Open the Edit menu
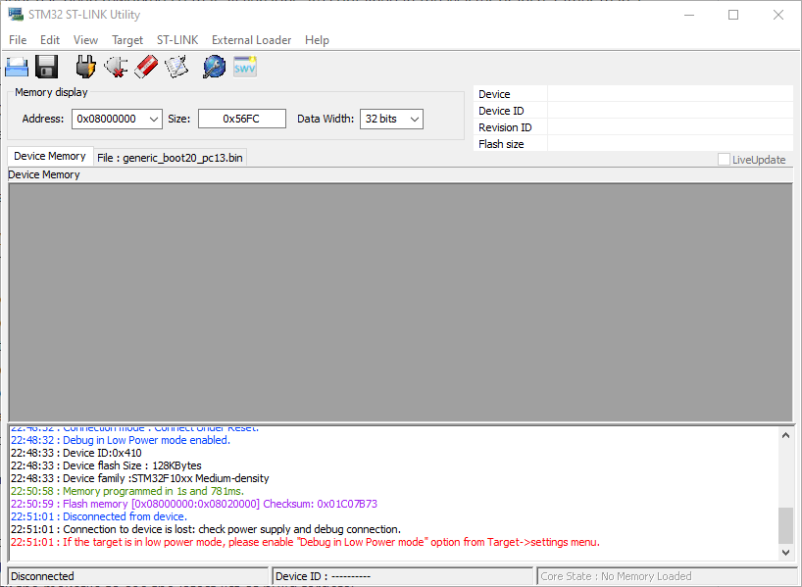The width and height of the screenshot is (802, 587). (x=50, y=40)
